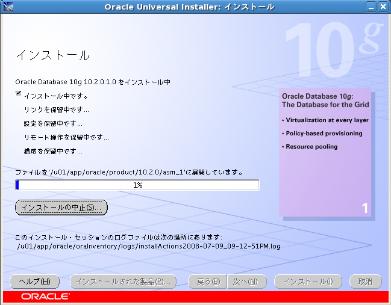Click the インストールの中止(S)... button
The height and width of the screenshot is (305, 391).
coord(61,208)
